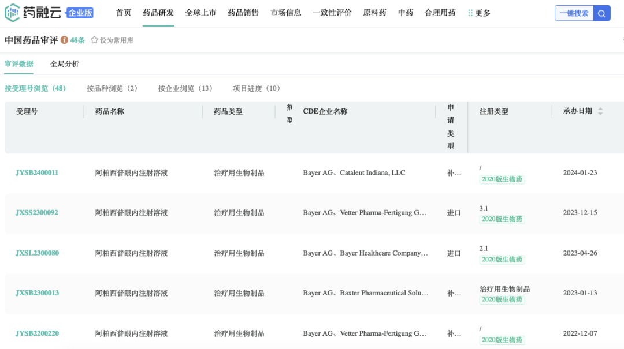Open the 中药 menu item

[x=406, y=13]
